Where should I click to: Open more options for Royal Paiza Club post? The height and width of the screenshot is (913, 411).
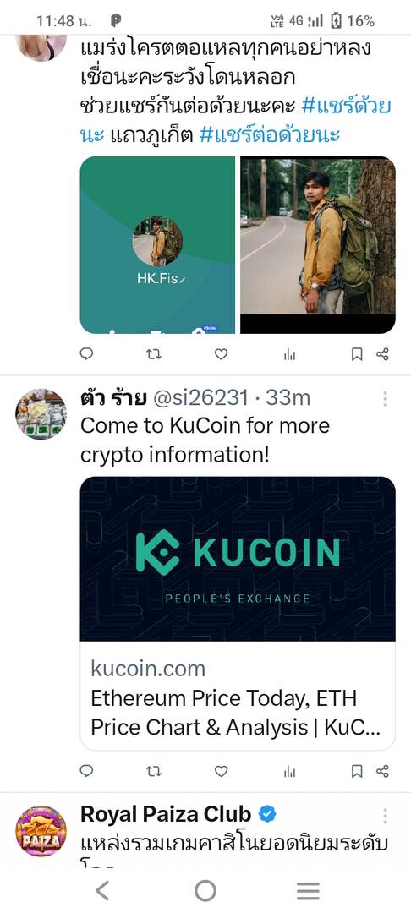[385, 815]
